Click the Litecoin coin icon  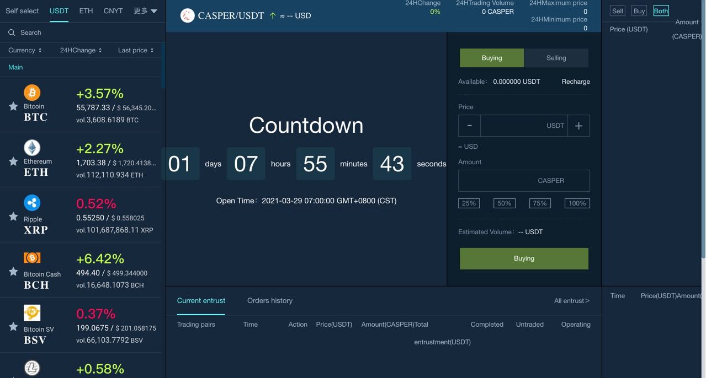pos(32,368)
